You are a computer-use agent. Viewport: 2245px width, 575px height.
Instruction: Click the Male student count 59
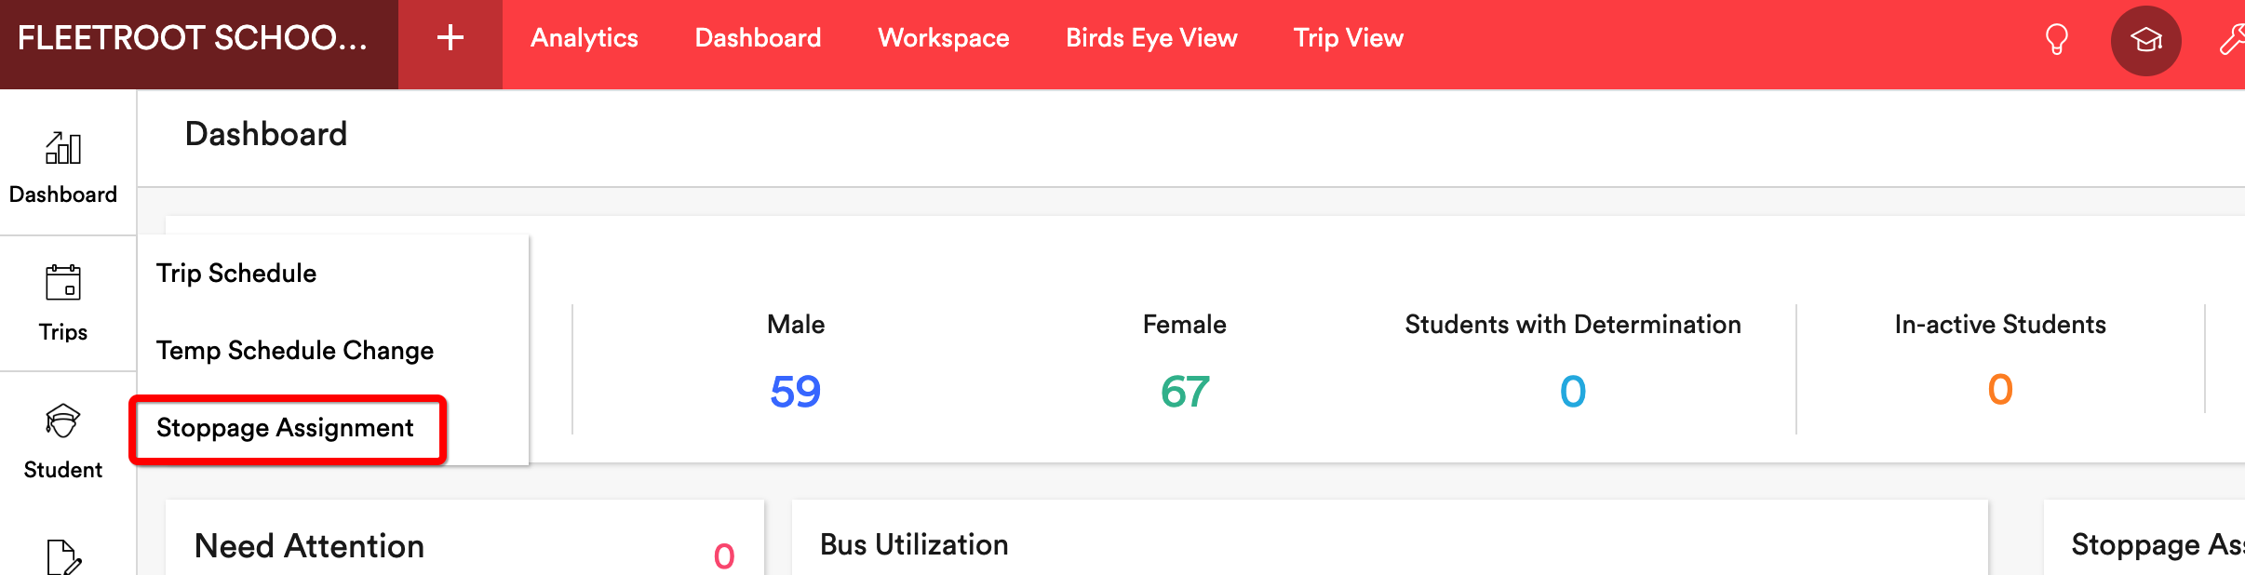(795, 392)
